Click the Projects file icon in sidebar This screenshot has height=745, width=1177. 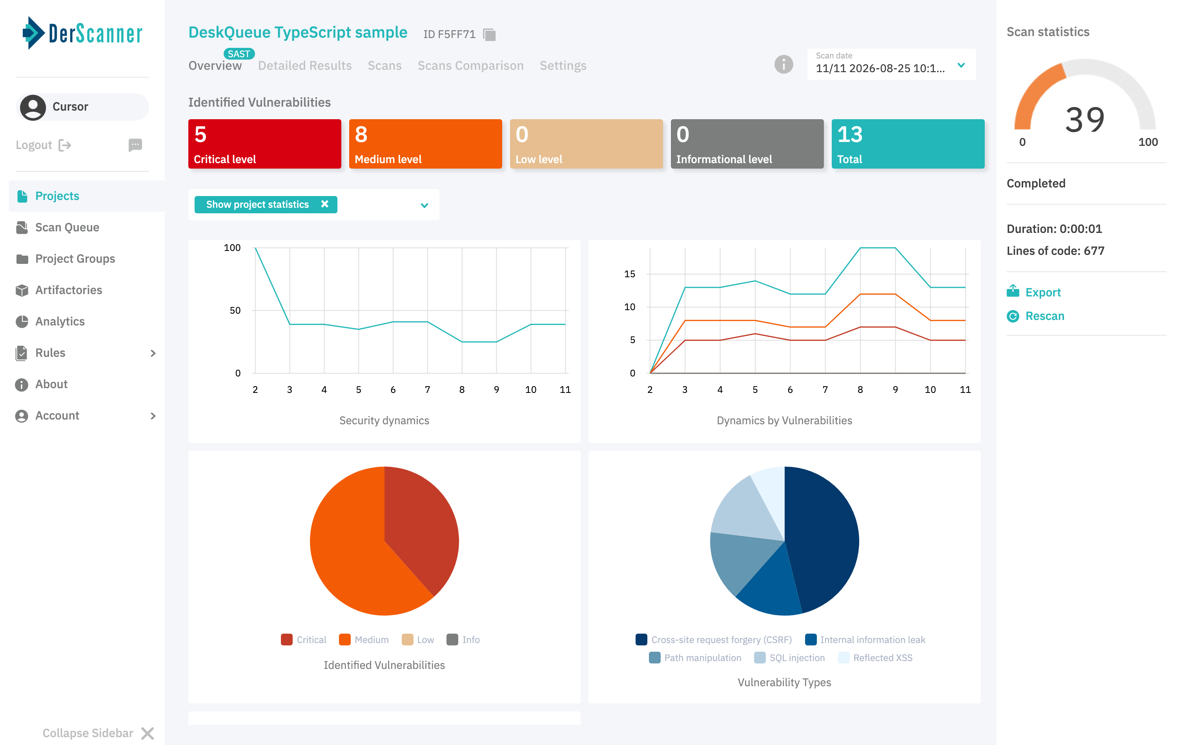click(x=22, y=196)
